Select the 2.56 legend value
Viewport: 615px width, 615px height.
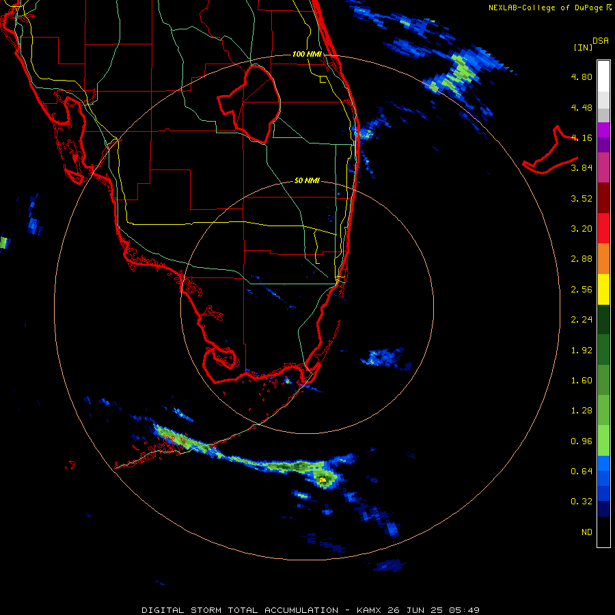(x=582, y=290)
